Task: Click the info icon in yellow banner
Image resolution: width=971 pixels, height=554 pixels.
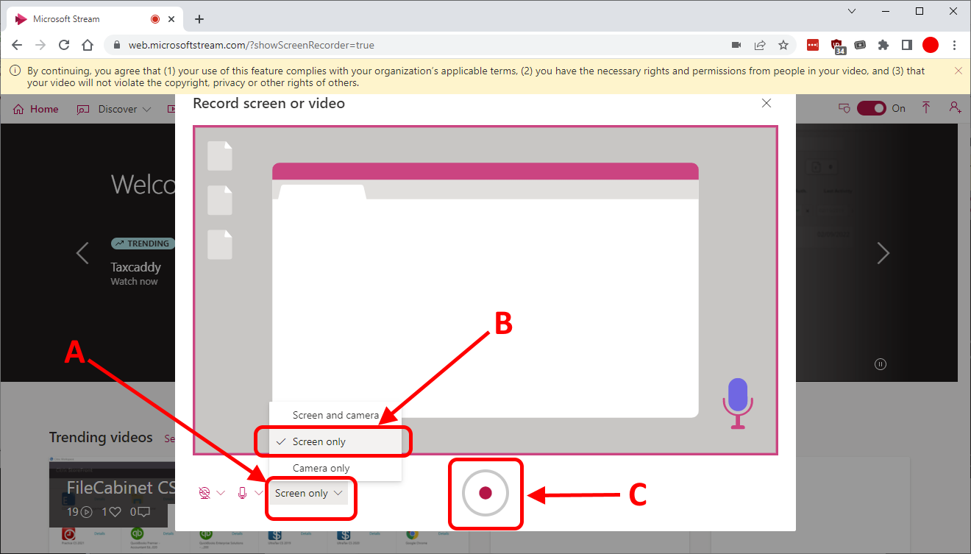Action: (x=15, y=71)
